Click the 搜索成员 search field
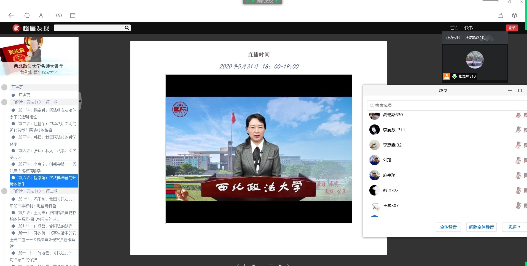This screenshot has height=266, width=527. pos(447,105)
